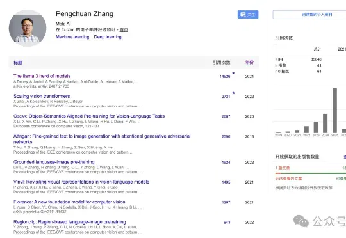The image size is (346, 238).
Task: Open the Deep learning interest link
Action: (108, 37)
